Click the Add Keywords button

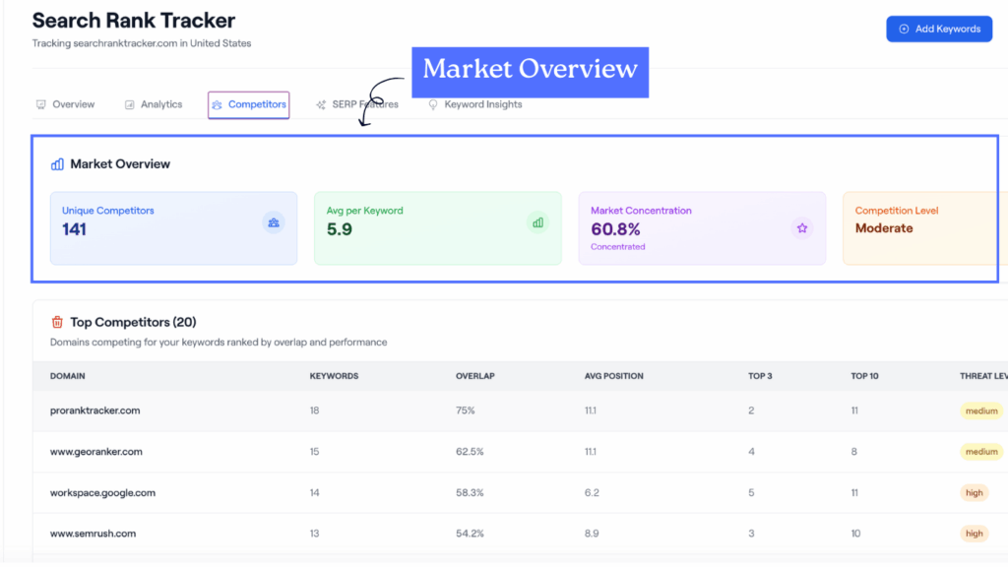[x=938, y=30]
